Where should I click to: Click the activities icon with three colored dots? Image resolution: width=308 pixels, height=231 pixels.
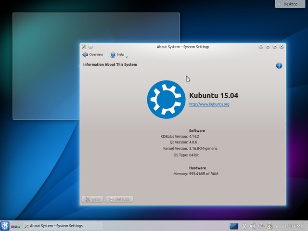click(x=15, y=227)
